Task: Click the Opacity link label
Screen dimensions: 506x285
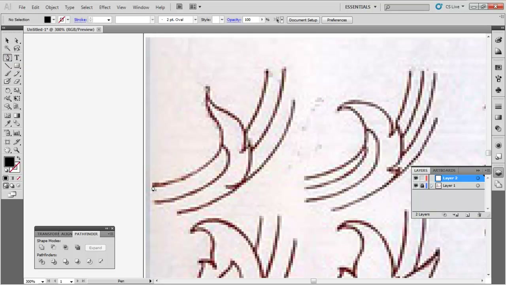Action: click(x=234, y=20)
